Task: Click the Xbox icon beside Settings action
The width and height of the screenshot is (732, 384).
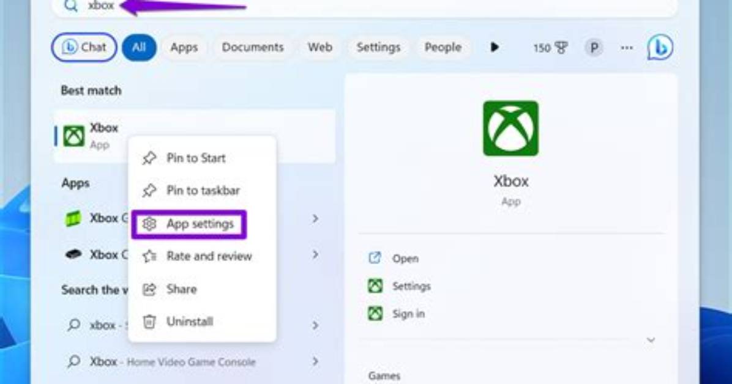Action: click(x=375, y=286)
